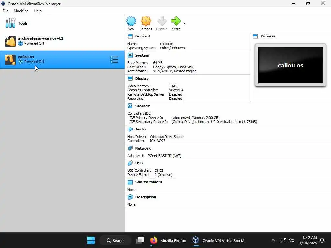This screenshot has width=331, height=248.
Task: Open Task View in the taskbar
Action: tap(140, 240)
